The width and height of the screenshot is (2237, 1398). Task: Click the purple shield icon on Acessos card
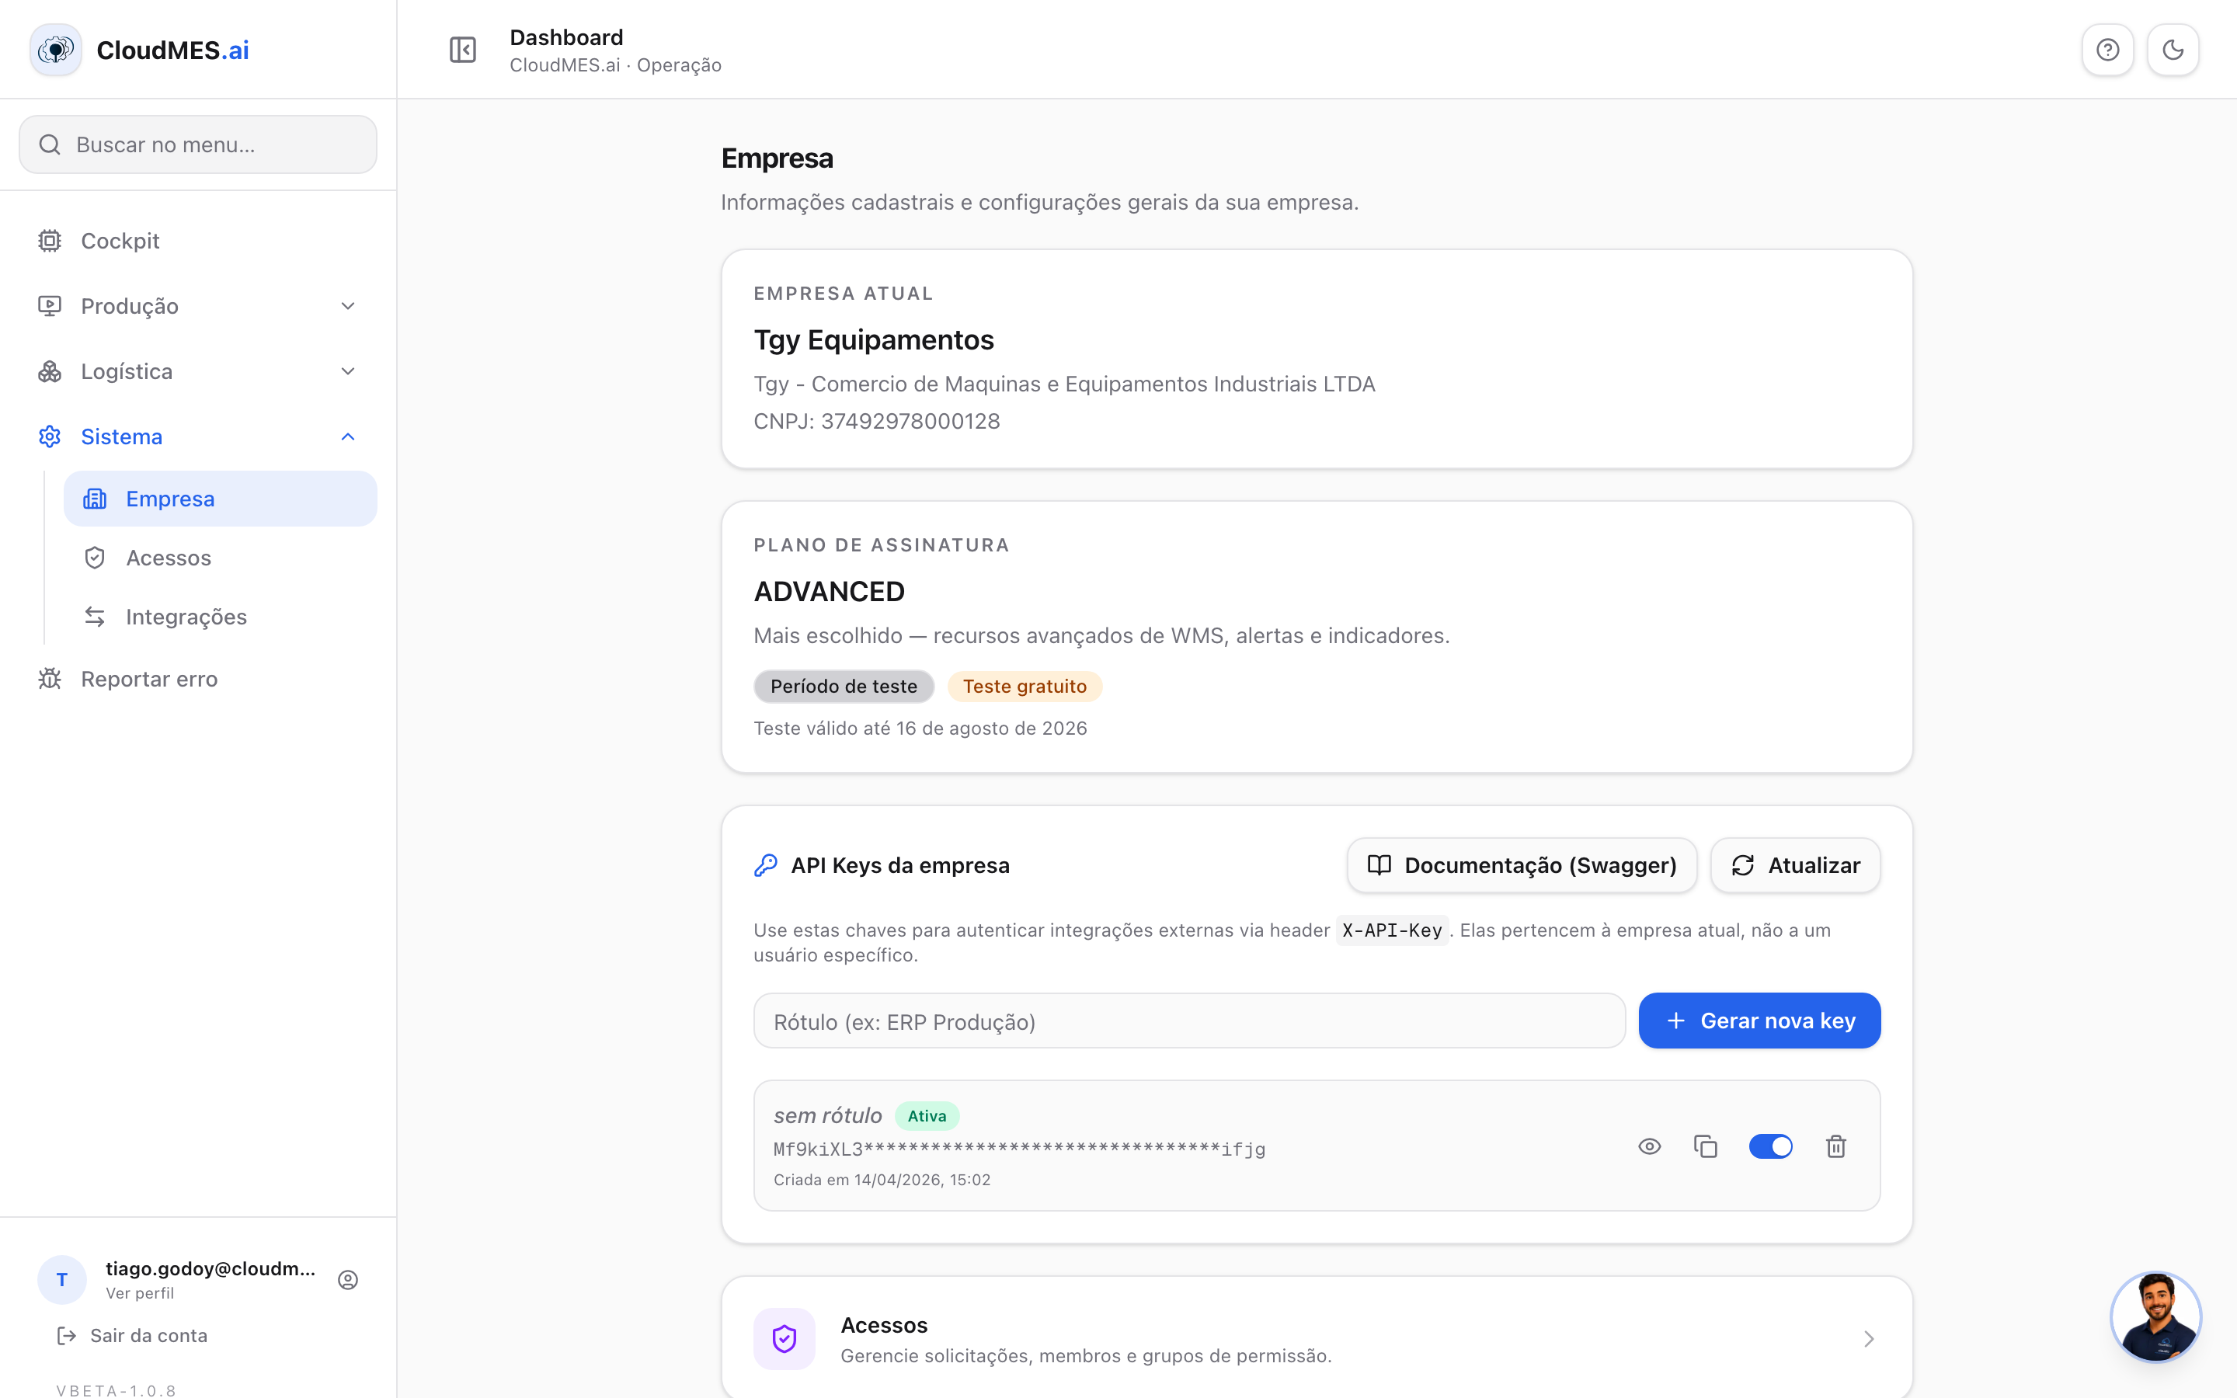coord(784,1339)
